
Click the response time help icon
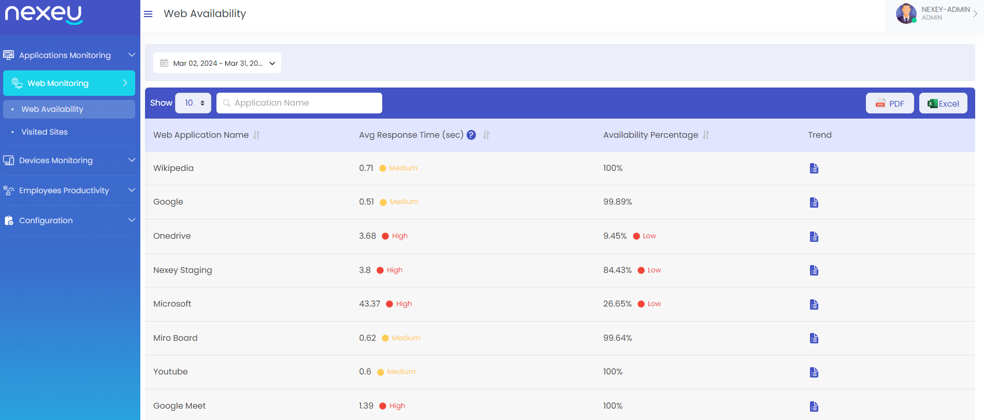(x=471, y=135)
